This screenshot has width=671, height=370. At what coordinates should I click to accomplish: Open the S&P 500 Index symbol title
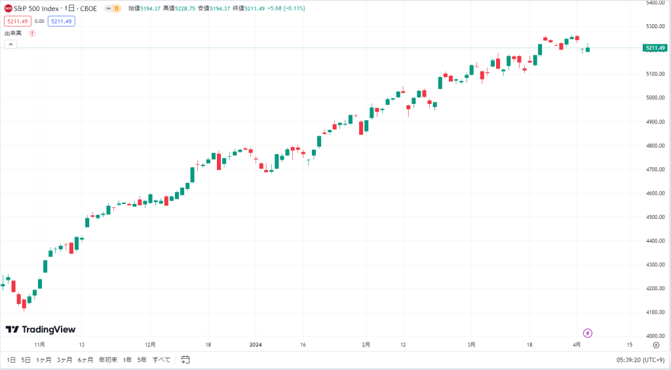pyautogui.click(x=55, y=8)
